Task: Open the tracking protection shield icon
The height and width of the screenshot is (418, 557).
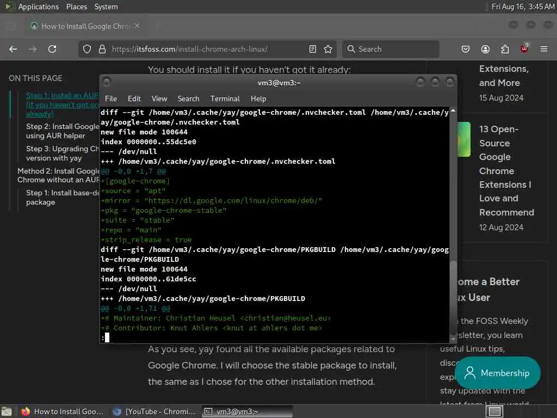Action: coord(87,49)
